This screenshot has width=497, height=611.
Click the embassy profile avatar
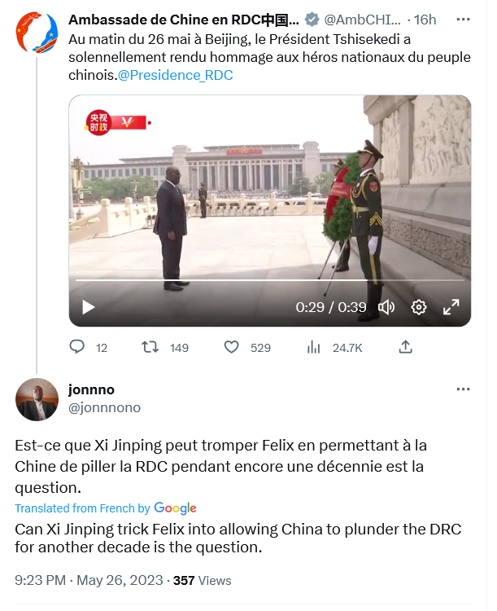click(x=35, y=33)
